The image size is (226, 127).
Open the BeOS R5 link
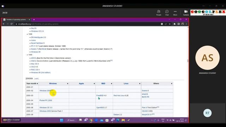(145, 97)
